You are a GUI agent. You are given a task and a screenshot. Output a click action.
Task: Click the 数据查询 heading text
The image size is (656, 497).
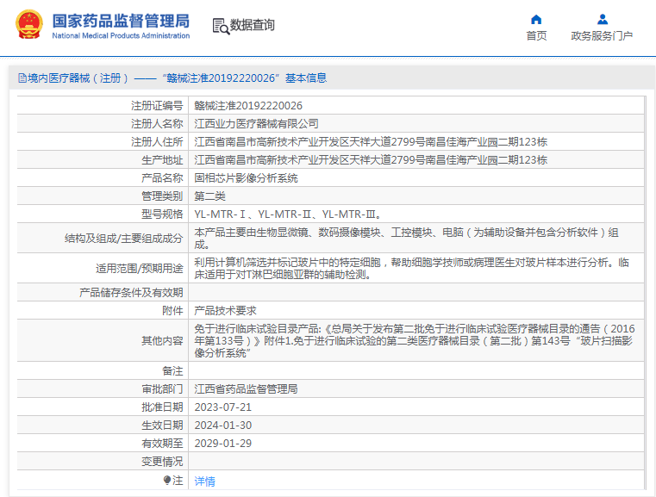pos(253,25)
